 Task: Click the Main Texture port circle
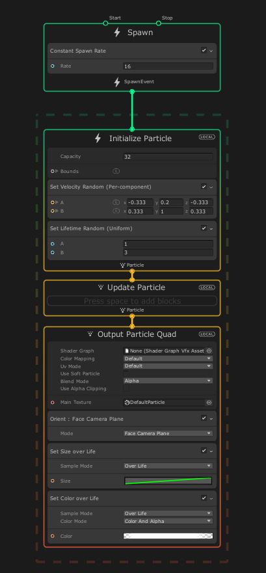53,403
